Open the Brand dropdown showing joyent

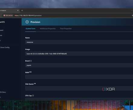point(79,65)
